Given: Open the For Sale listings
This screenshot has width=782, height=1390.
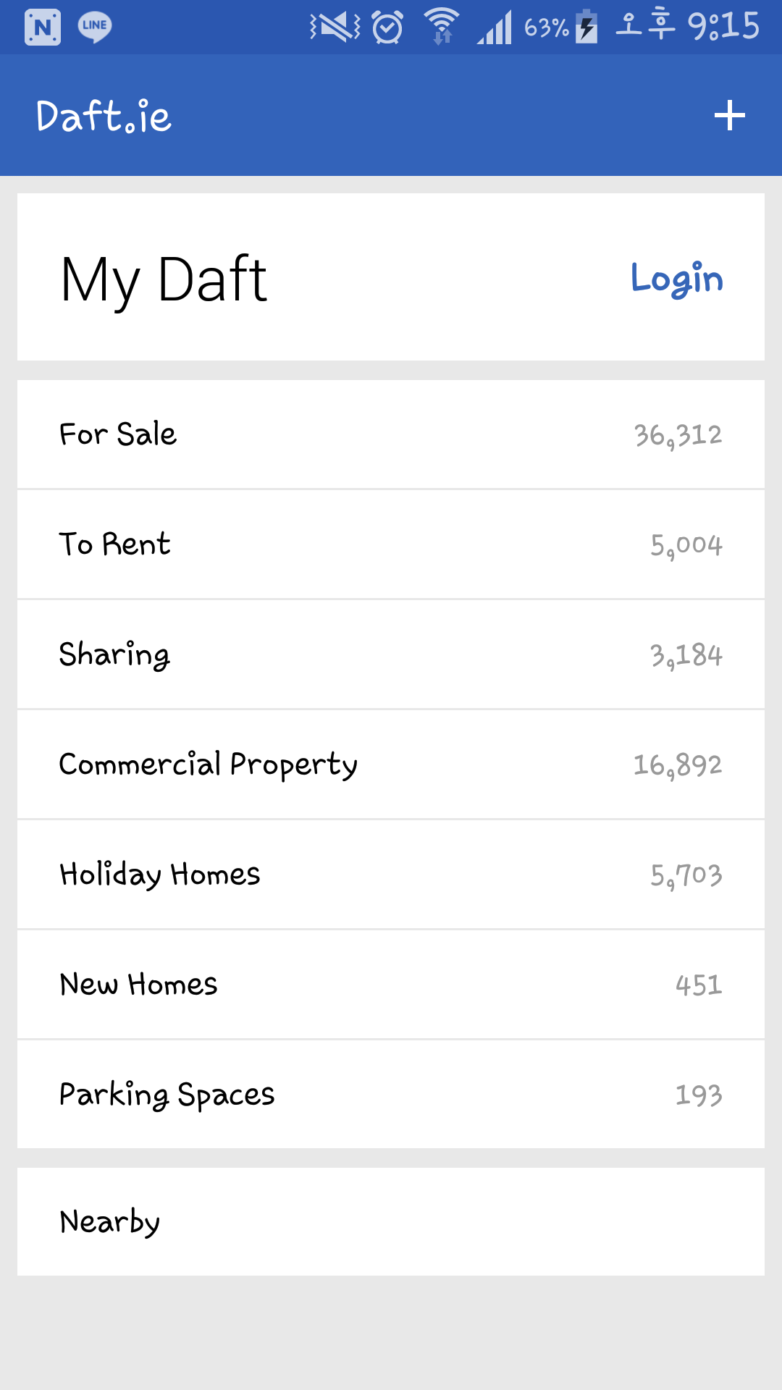Looking at the screenshot, I should [x=391, y=434].
